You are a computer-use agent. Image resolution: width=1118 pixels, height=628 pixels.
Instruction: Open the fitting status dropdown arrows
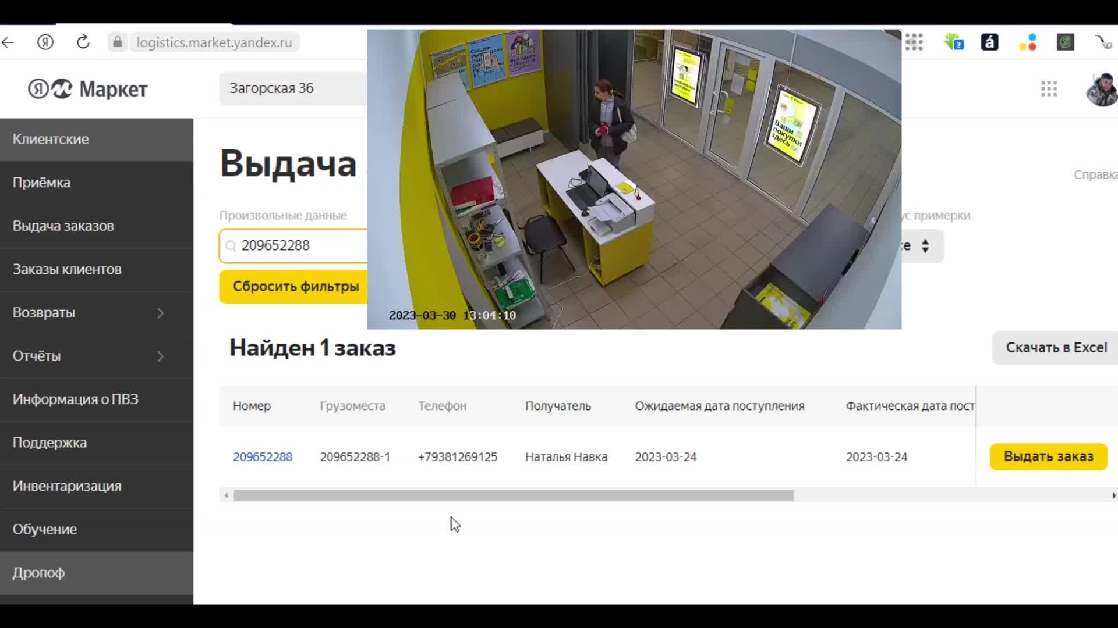(x=925, y=246)
